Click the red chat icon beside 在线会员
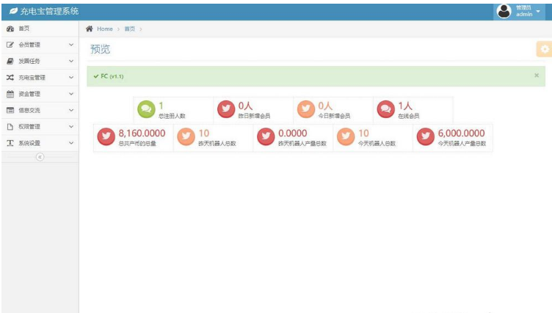The image size is (552, 313). tap(386, 110)
